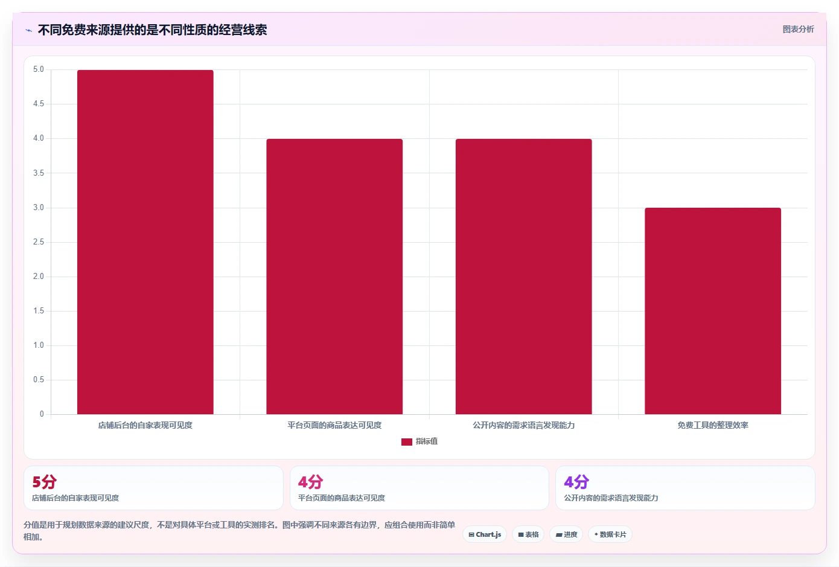This screenshot has width=839, height=567.
Task: Select the Chart.js tag chip
Action: pos(485,534)
